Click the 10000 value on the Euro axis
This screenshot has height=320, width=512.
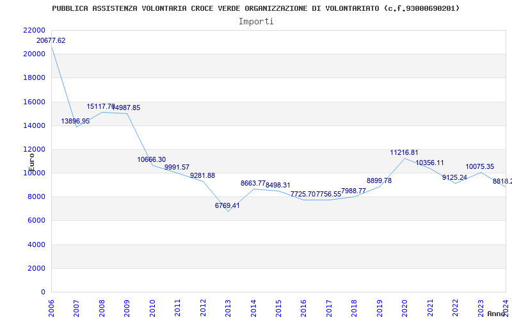pos(35,173)
